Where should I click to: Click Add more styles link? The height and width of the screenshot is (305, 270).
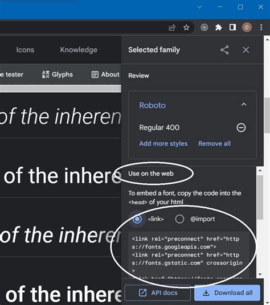tap(163, 143)
